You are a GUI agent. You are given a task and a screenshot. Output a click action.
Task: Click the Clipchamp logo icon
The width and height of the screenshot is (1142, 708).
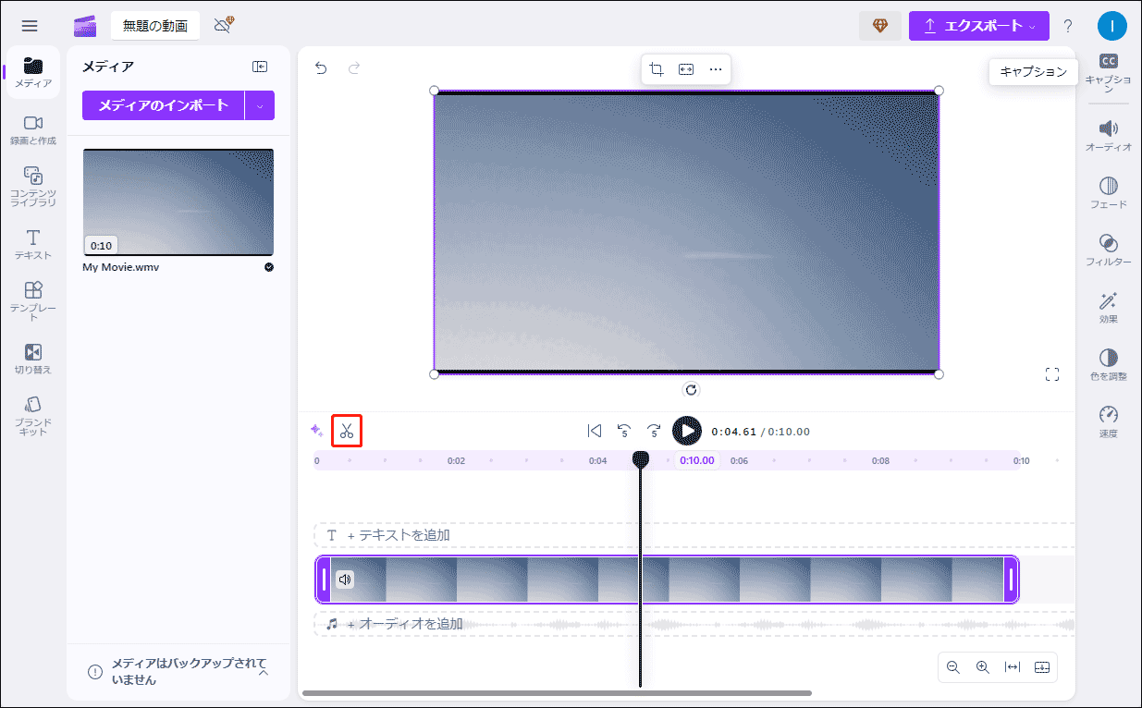coord(85,26)
